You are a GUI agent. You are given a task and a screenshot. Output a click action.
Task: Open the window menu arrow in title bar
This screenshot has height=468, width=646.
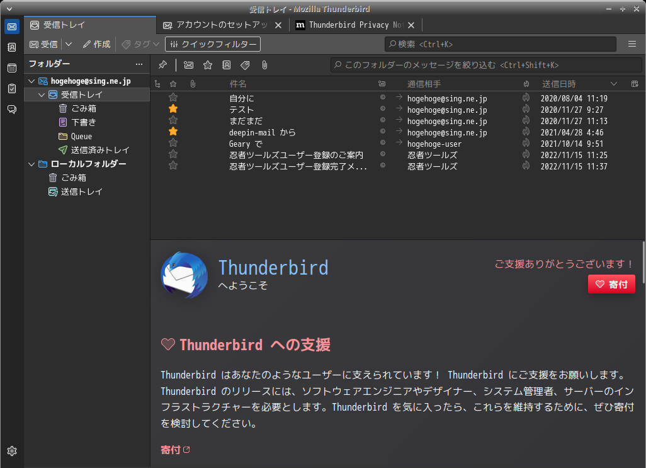pos(9,9)
